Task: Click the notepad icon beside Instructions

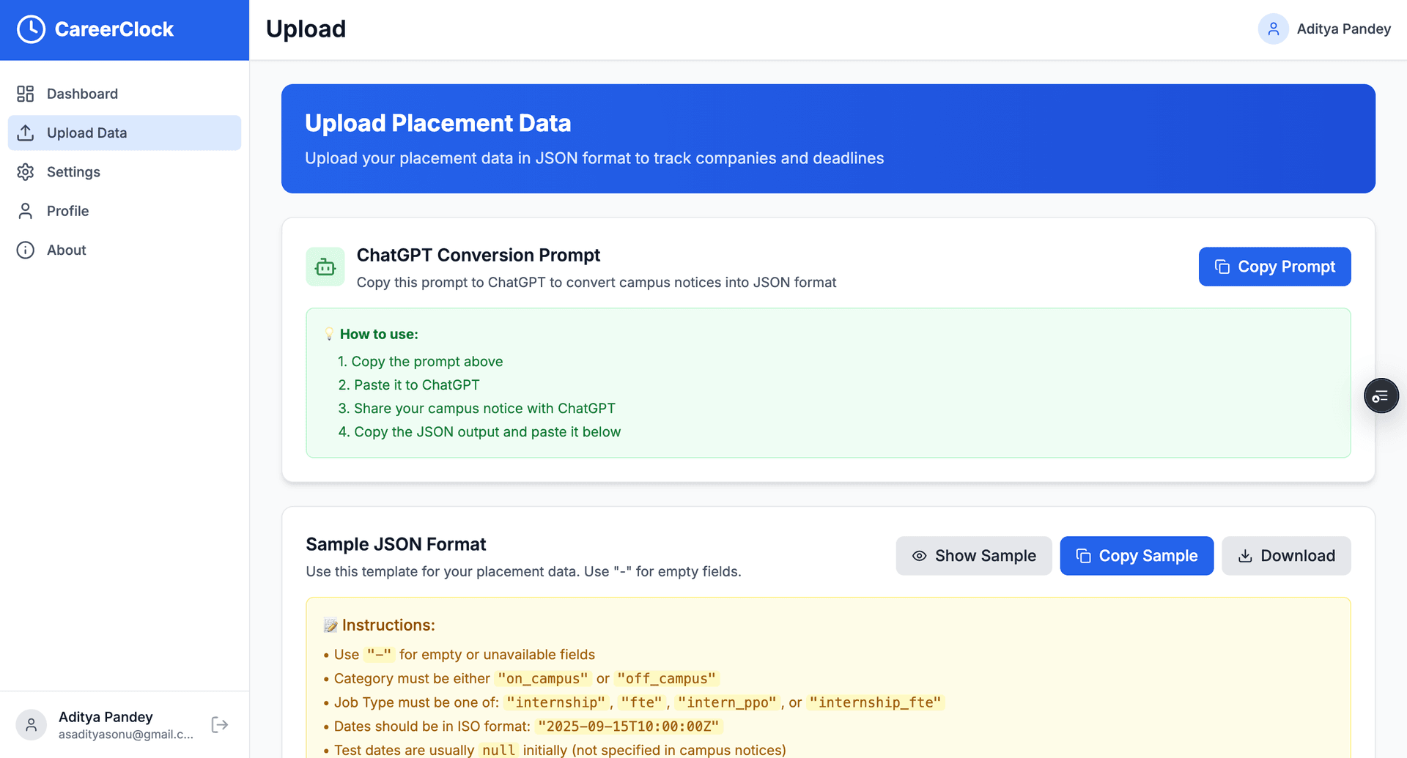Action: 330,625
